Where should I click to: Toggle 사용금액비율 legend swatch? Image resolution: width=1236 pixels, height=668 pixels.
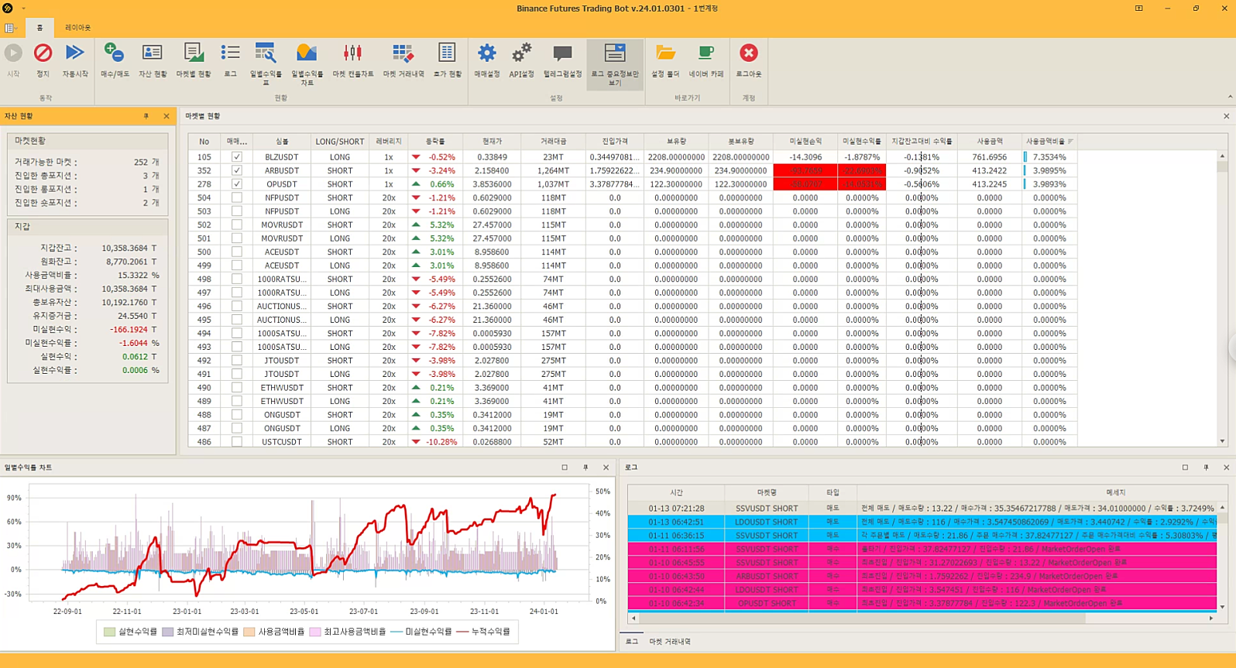(x=249, y=632)
